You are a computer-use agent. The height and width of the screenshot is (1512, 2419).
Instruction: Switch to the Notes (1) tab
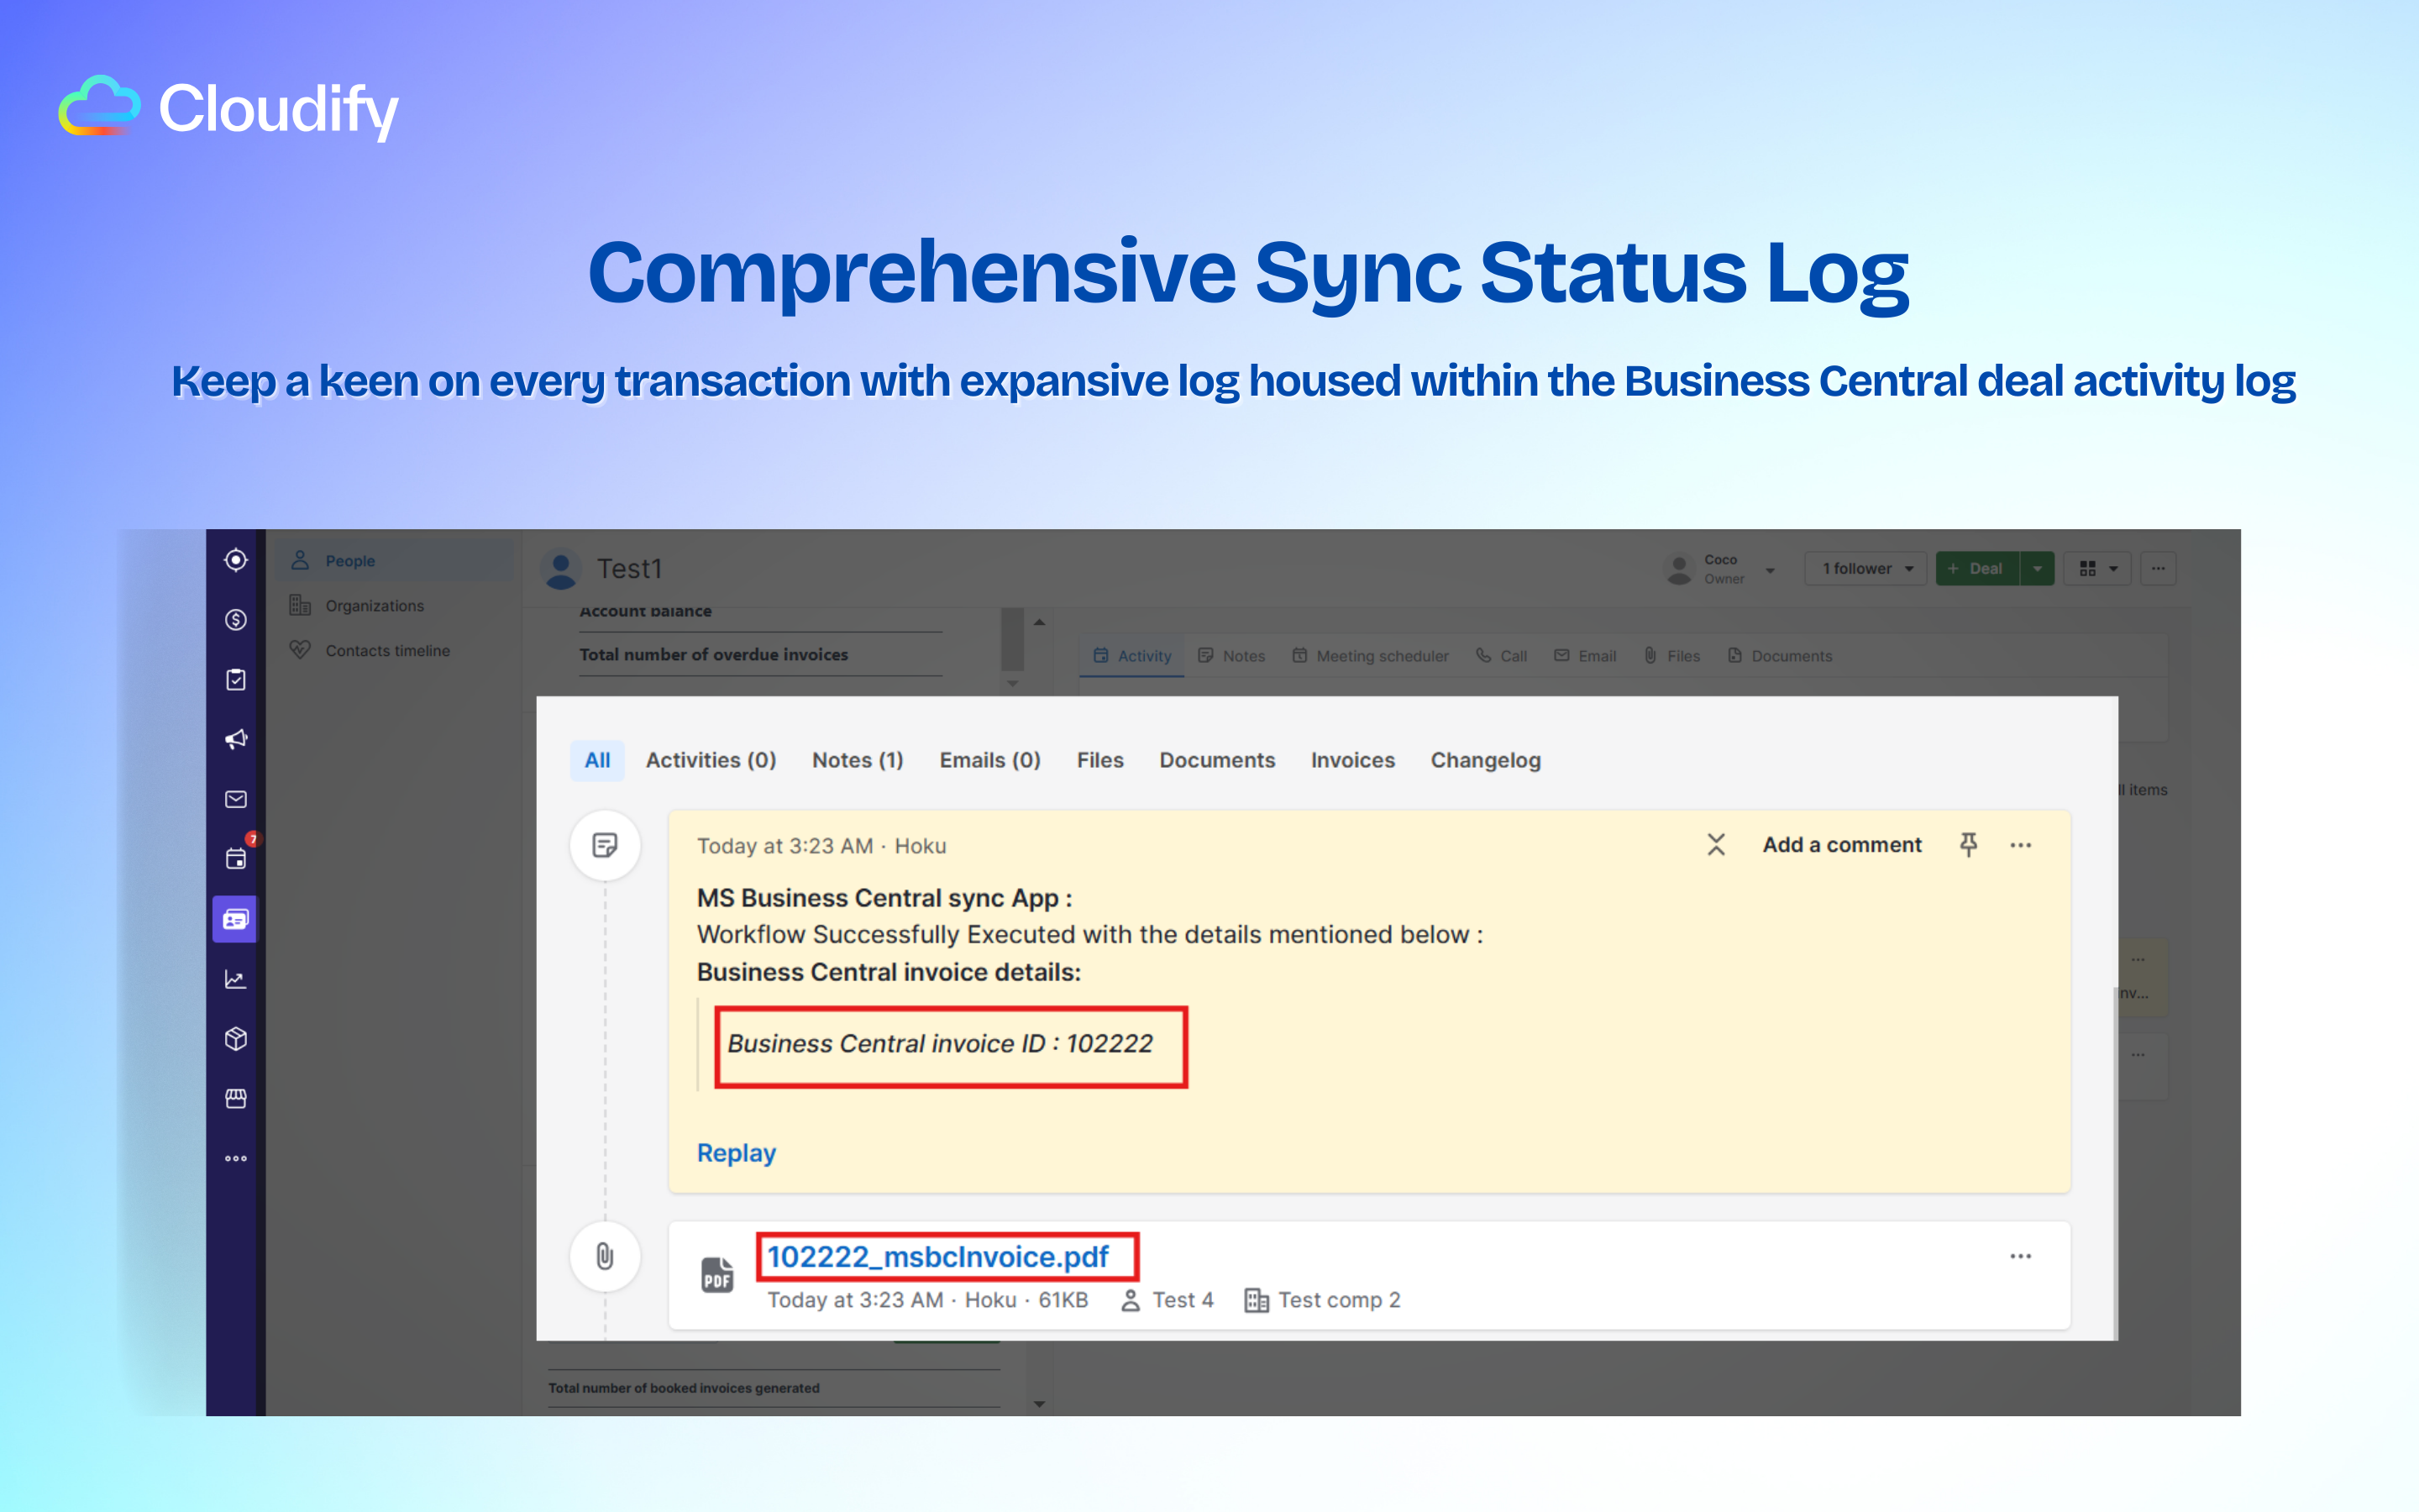(x=857, y=760)
